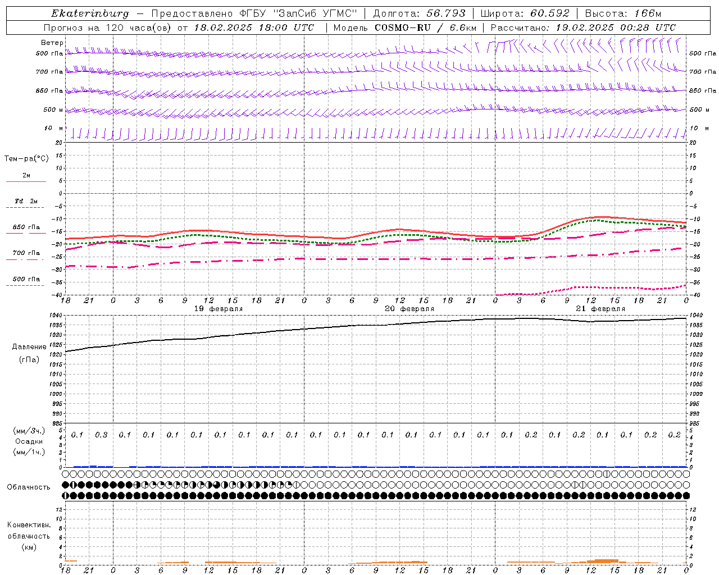Click the Осадки precipitation label

29,441
